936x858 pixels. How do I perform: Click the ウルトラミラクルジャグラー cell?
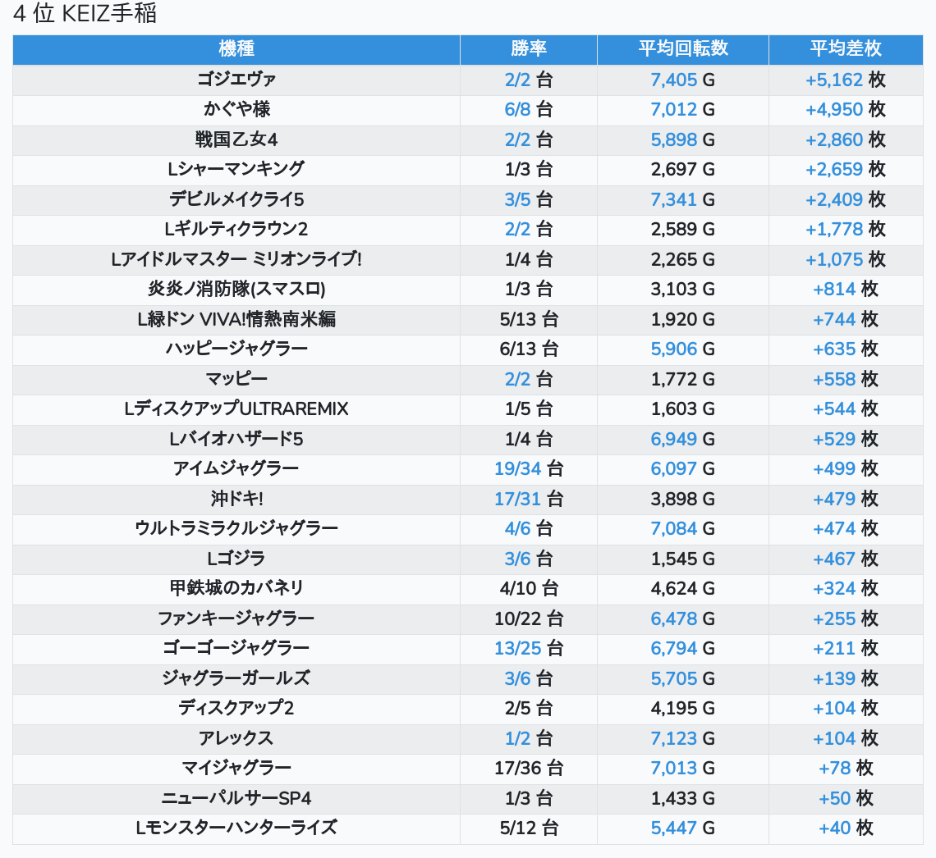tap(236, 529)
